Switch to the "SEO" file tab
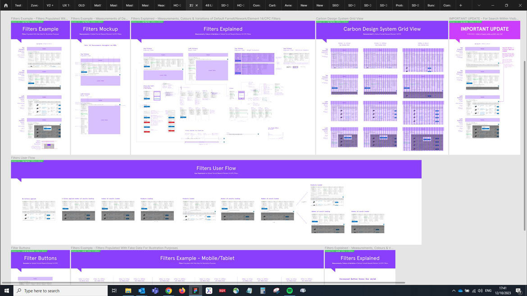Screen dimensions: 527x296 [x=335, y=5]
